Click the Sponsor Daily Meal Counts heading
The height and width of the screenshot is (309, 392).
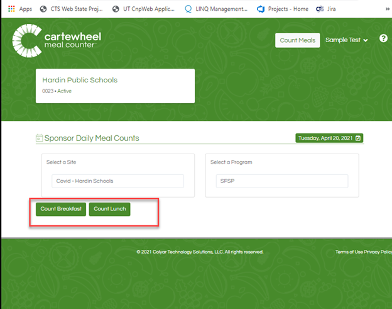[92, 138]
